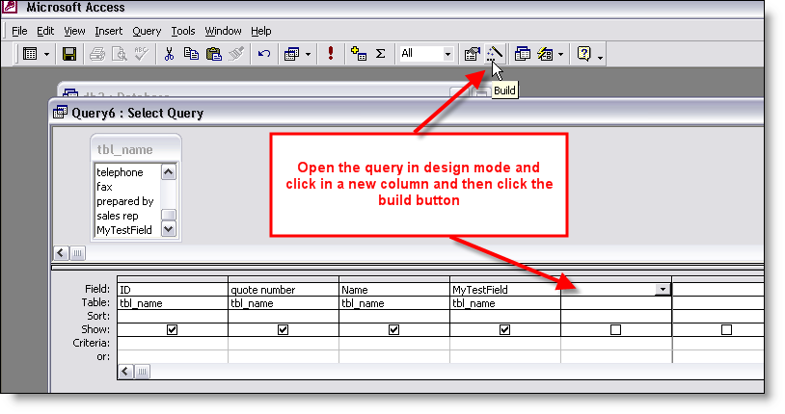Uncheck Show box for MyTestField column
The width and height of the screenshot is (785, 414).
point(504,329)
